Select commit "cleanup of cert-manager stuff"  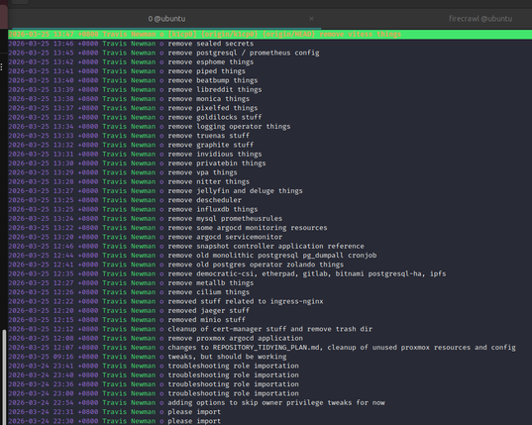(270, 329)
